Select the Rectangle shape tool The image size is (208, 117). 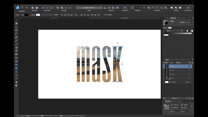16,61
